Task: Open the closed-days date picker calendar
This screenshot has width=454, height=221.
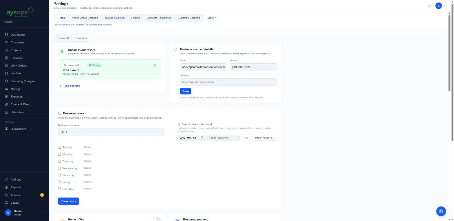Action: pyautogui.click(x=202, y=138)
